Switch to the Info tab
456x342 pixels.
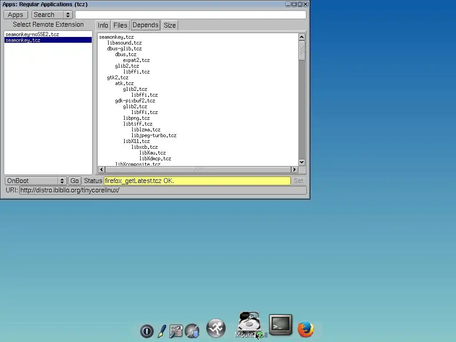(x=103, y=25)
